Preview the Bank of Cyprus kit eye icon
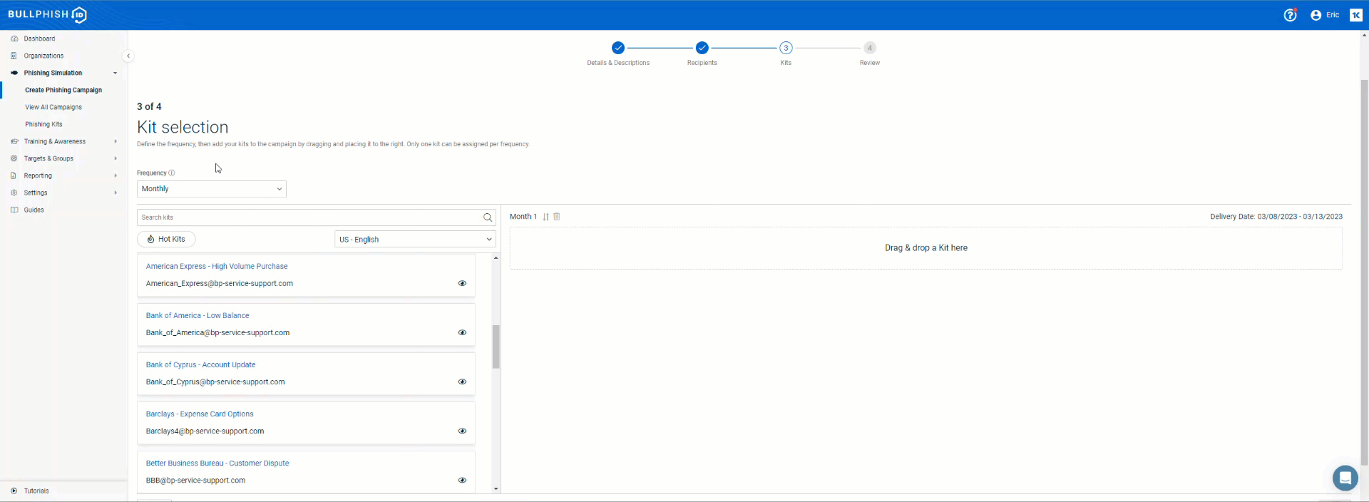Screen dimensions: 1369x502 tap(462, 381)
